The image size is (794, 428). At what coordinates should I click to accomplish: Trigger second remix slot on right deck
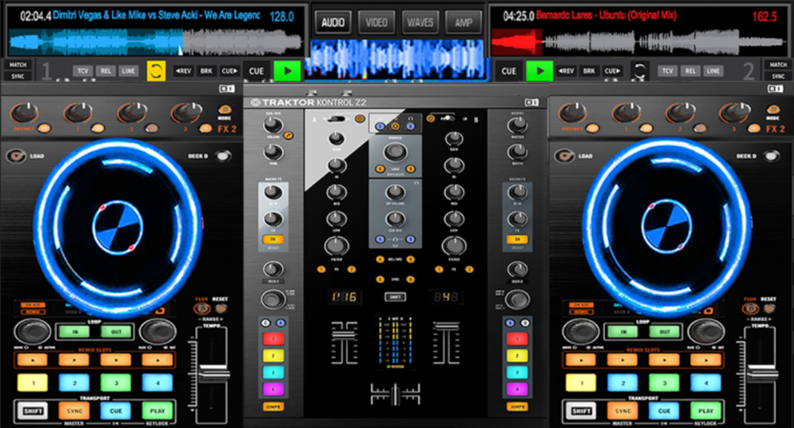click(x=622, y=360)
